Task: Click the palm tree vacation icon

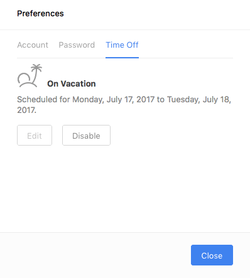Action: (30, 76)
